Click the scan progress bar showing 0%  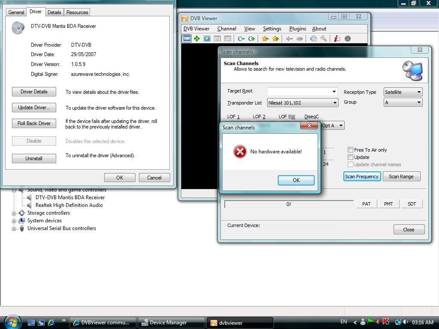289,204
